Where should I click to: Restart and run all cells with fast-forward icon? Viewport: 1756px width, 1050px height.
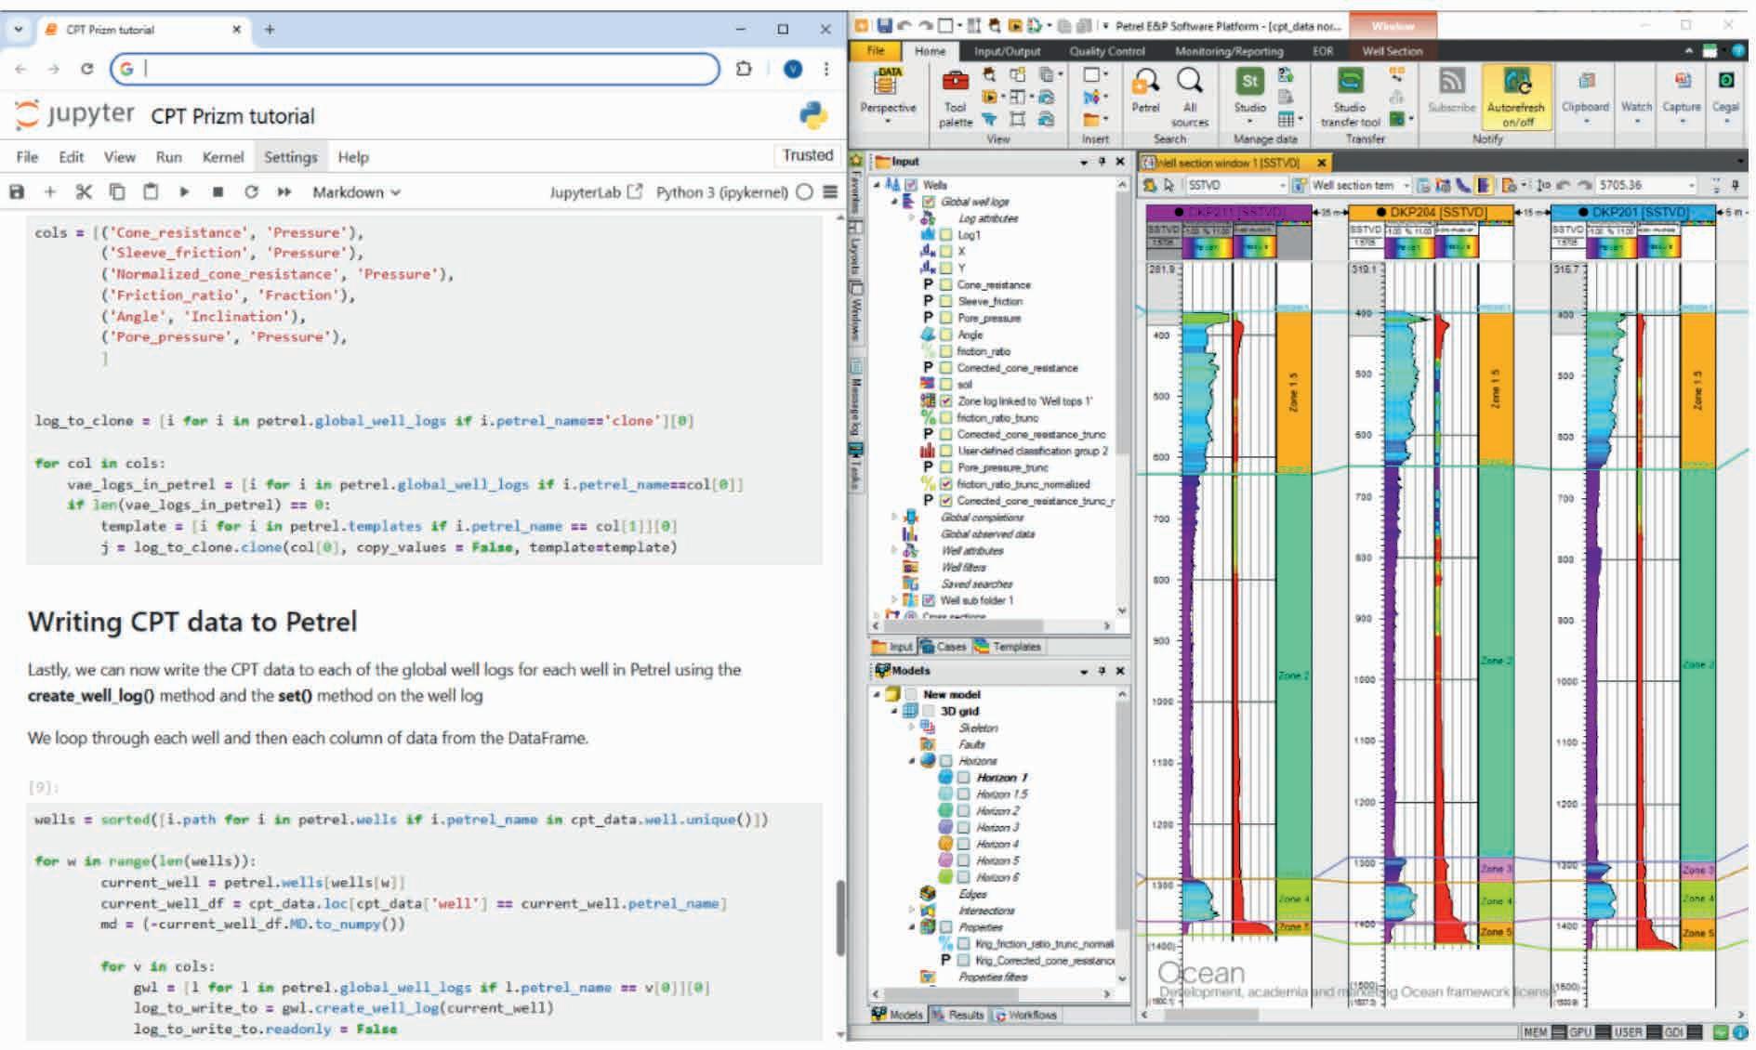(284, 192)
